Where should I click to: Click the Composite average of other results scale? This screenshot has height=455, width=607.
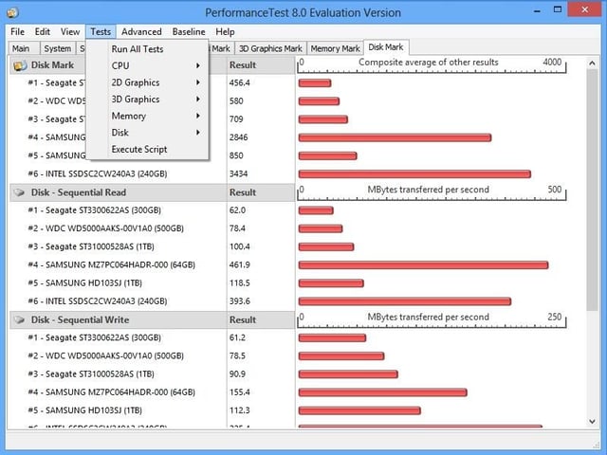[432, 65]
